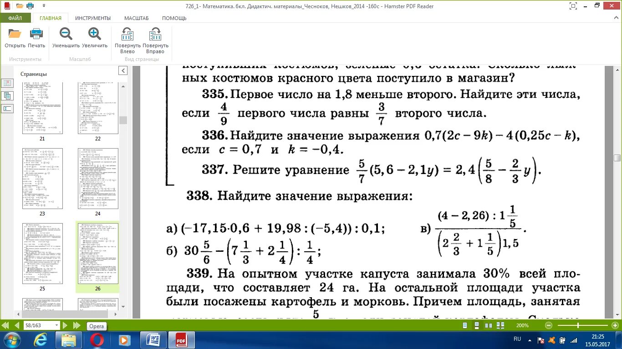Click network signal tray icon
Screen dimensions: 622x349
click(574, 340)
